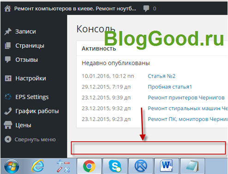
Task: Switch to Skype in the taskbar
Action: 115,166
